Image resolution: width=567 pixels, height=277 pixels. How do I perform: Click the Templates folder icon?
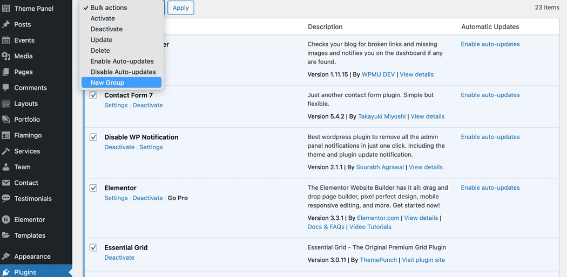[x=6, y=236]
